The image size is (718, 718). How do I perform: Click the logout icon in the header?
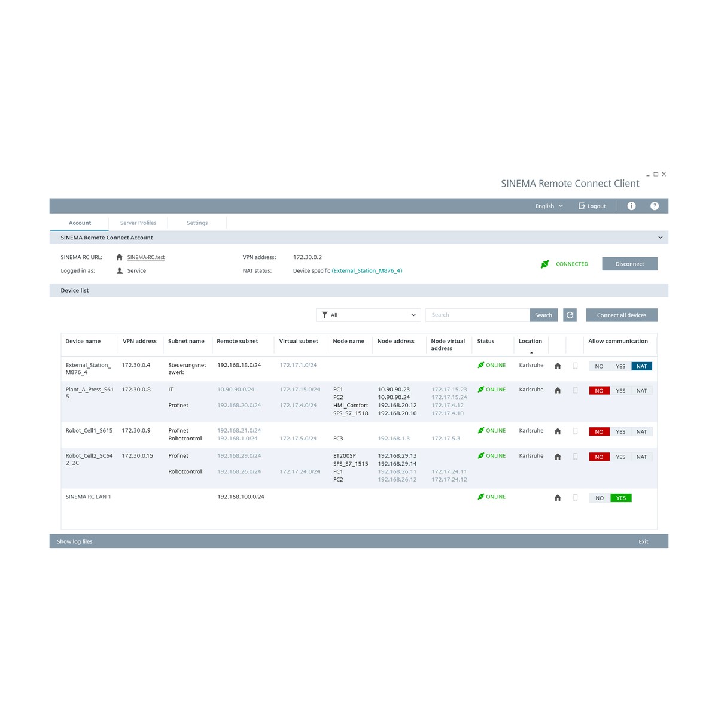tap(582, 206)
